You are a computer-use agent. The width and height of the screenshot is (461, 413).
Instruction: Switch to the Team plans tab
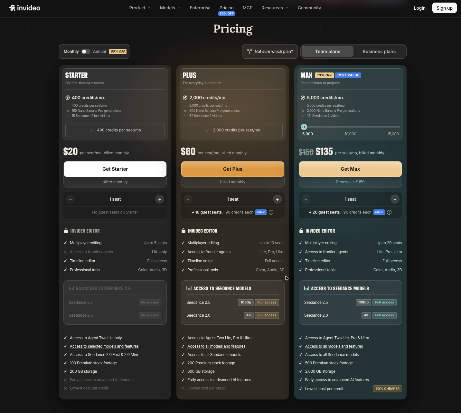[328, 52]
